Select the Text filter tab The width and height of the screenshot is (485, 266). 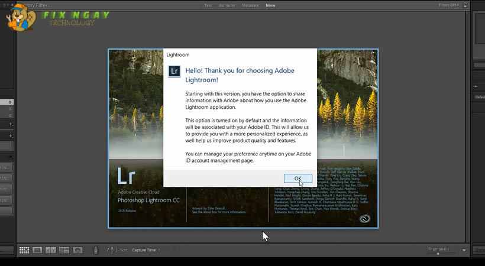click(208, 5)
